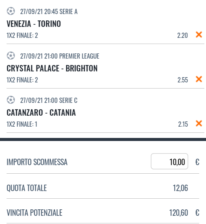Delete the Catanzaro - Catania bet
Image resolution: width=206 pixels, height=224 pixels.
[199, 124]
